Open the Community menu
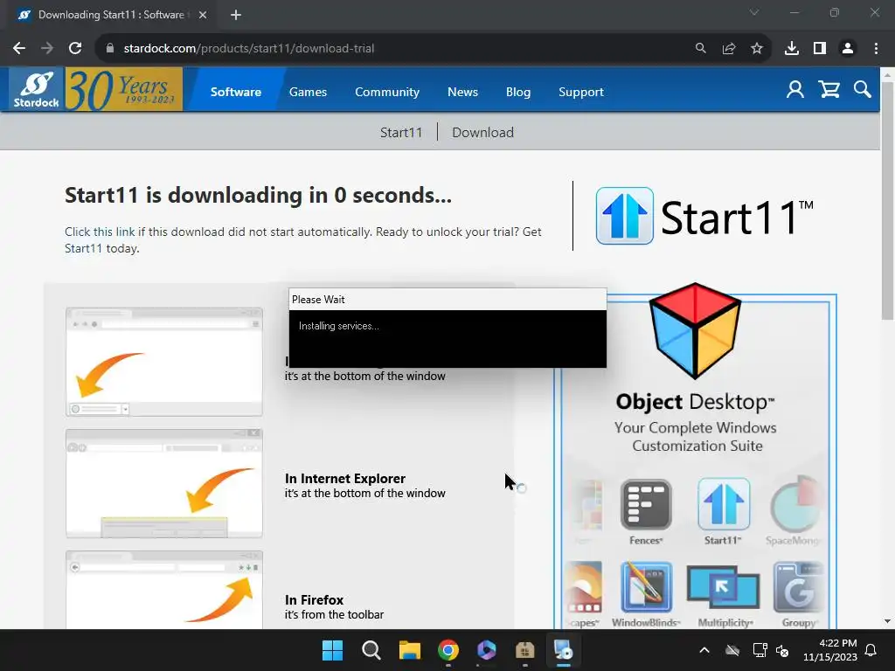Viewport: 895px width, 671px height. [x=387, y=92]
